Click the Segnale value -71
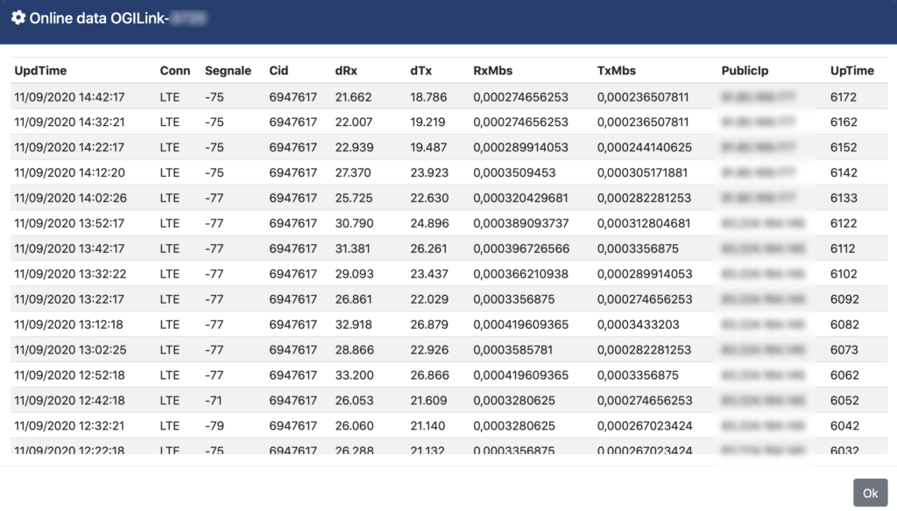This screenshot has width=897, height=511. coord(214,401)
